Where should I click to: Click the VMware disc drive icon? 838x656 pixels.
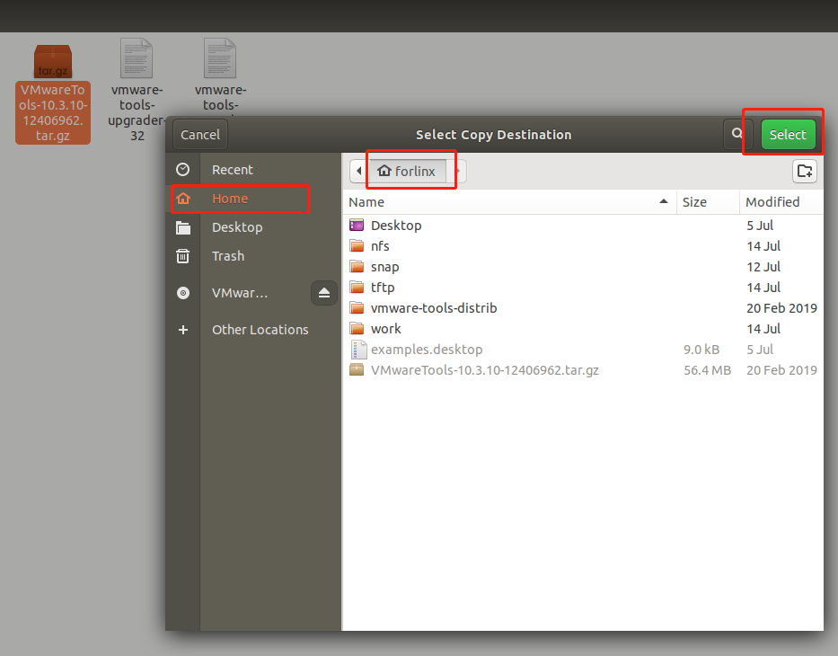(183, 293)
